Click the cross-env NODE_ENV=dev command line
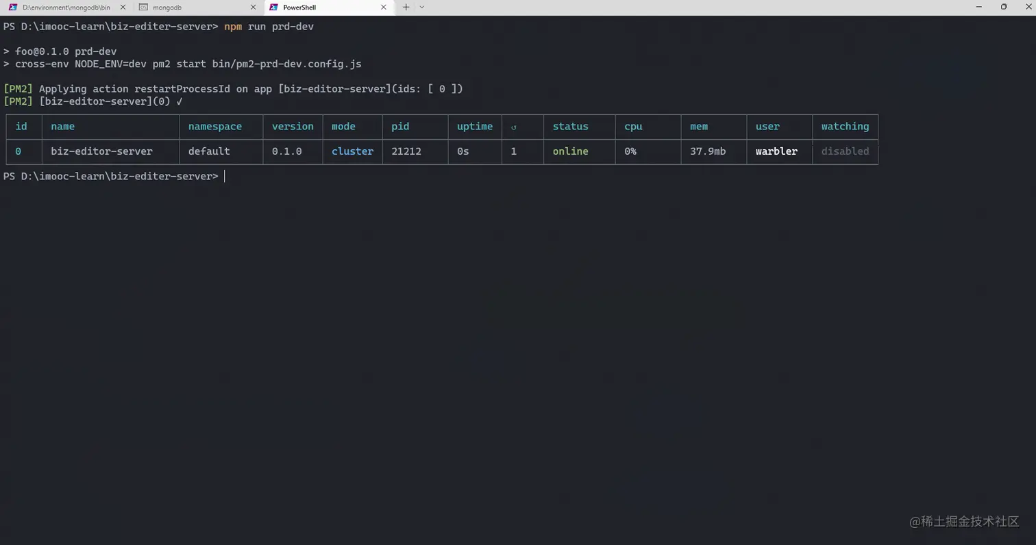Viewport: 1036px width, 545px height. pos(182,64)
